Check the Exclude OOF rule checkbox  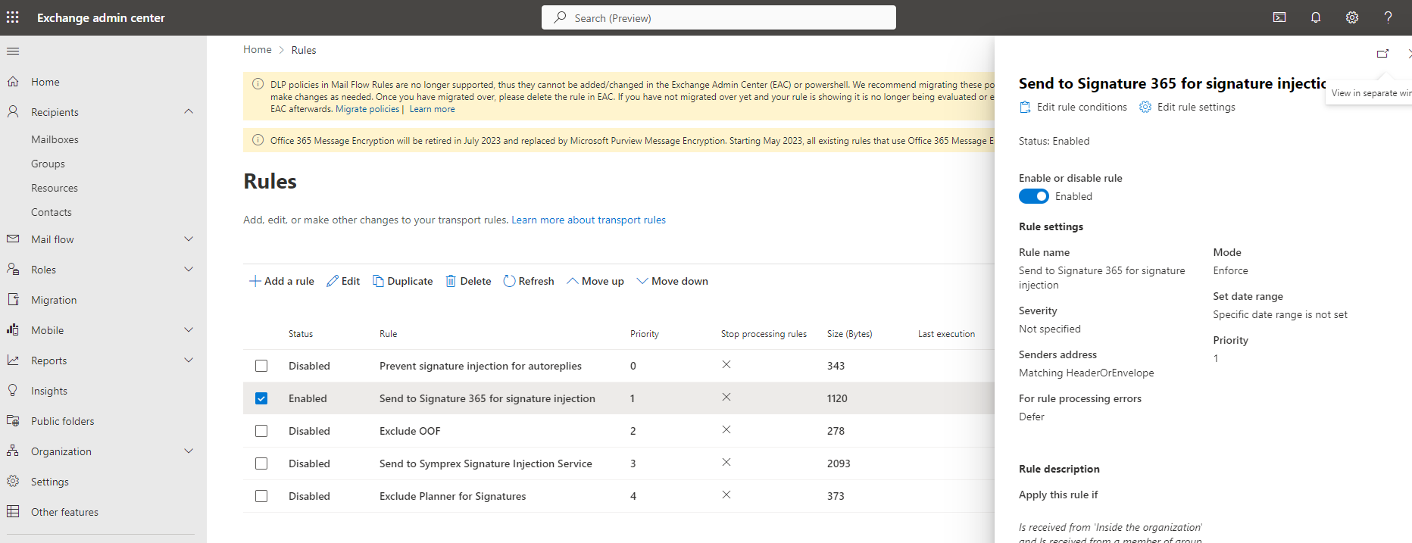pyautogui.click(x=261, y=431)
